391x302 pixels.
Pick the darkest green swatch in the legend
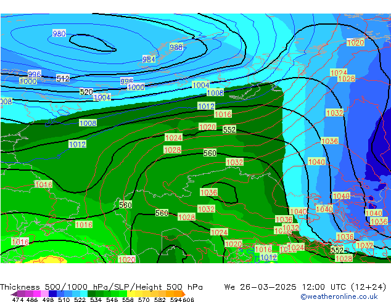(91, 294)
